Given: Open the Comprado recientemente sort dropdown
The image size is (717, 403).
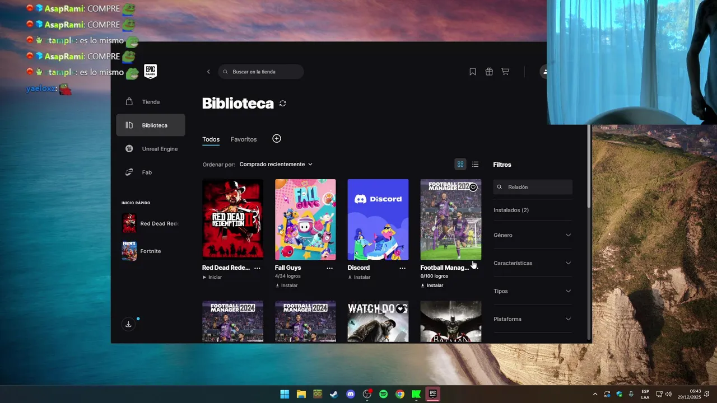Looking at the screenshot, I should [276, 164].
